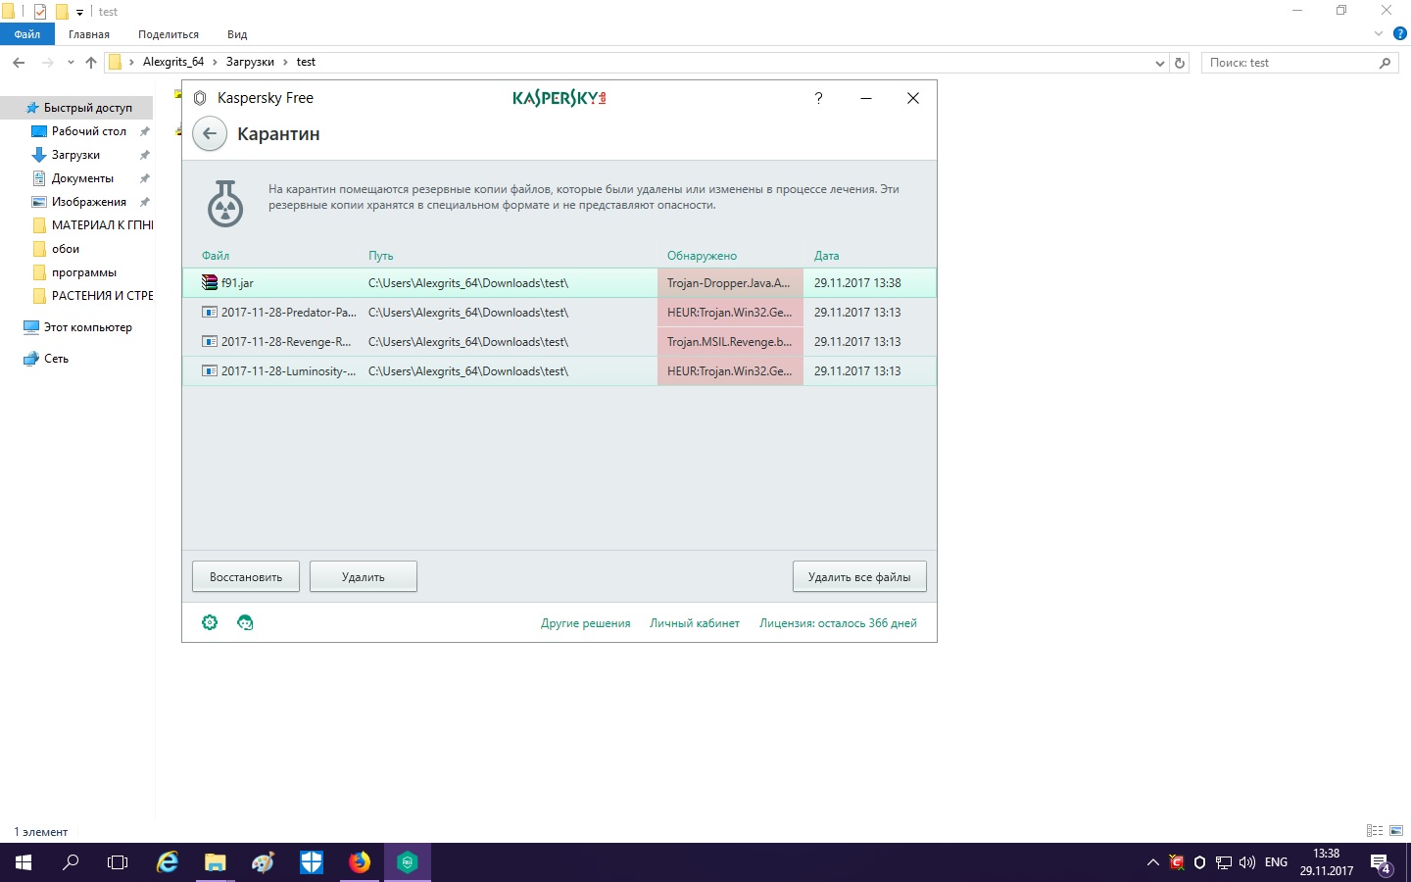Select the 2017-11-28-Revenge-R... quarantine entry
Screen dimensions: 1411x882
coord(560,342)
